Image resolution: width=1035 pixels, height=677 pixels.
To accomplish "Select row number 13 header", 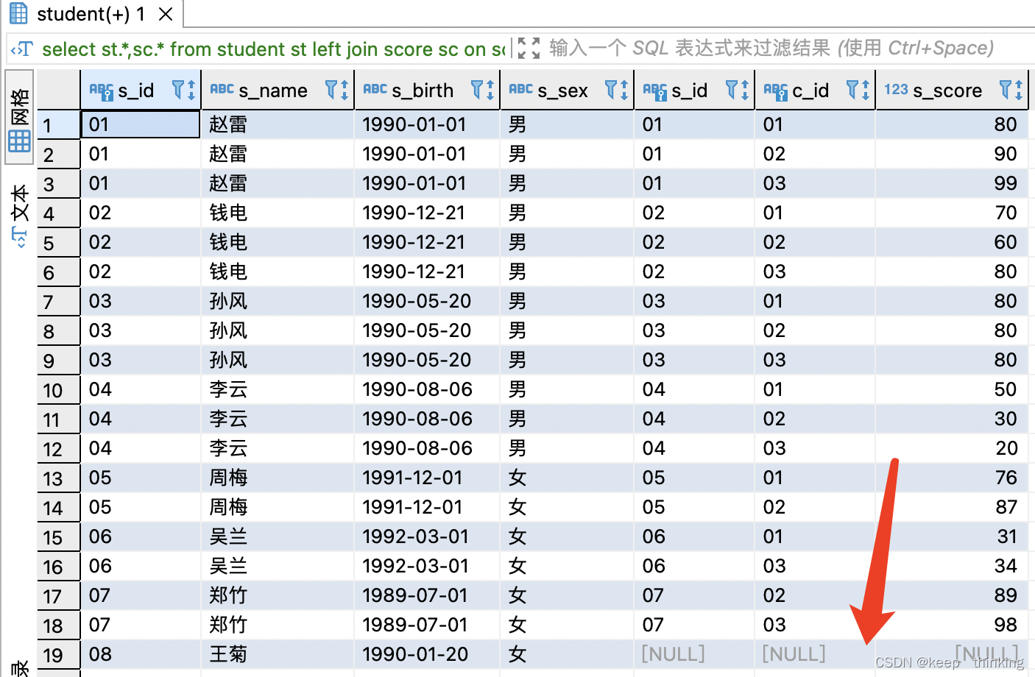I will click(58, 478).
